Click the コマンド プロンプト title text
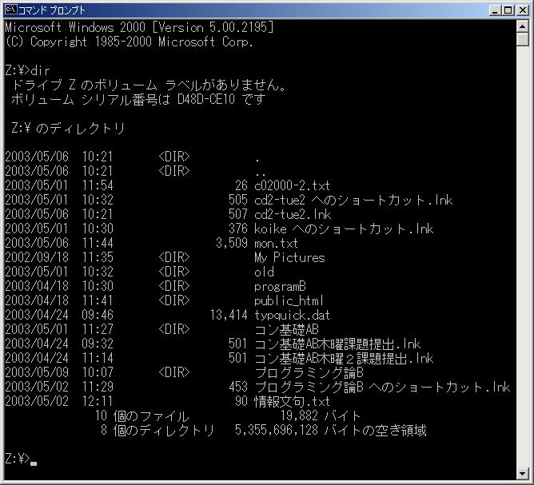 pos(51,10)
